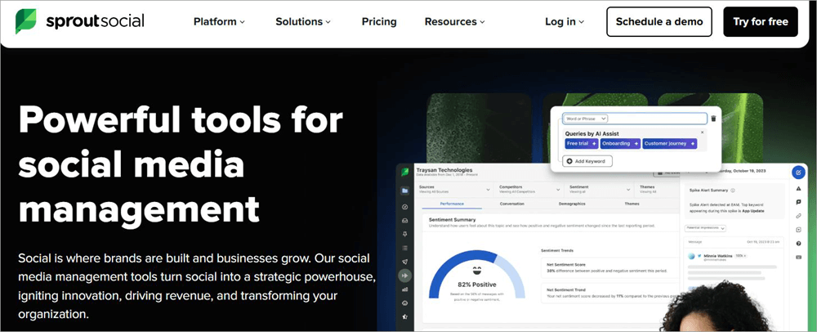Click the Minnie Watkins message author name
Viewport: 817px width, 332px height.
[x=718, y=256]
